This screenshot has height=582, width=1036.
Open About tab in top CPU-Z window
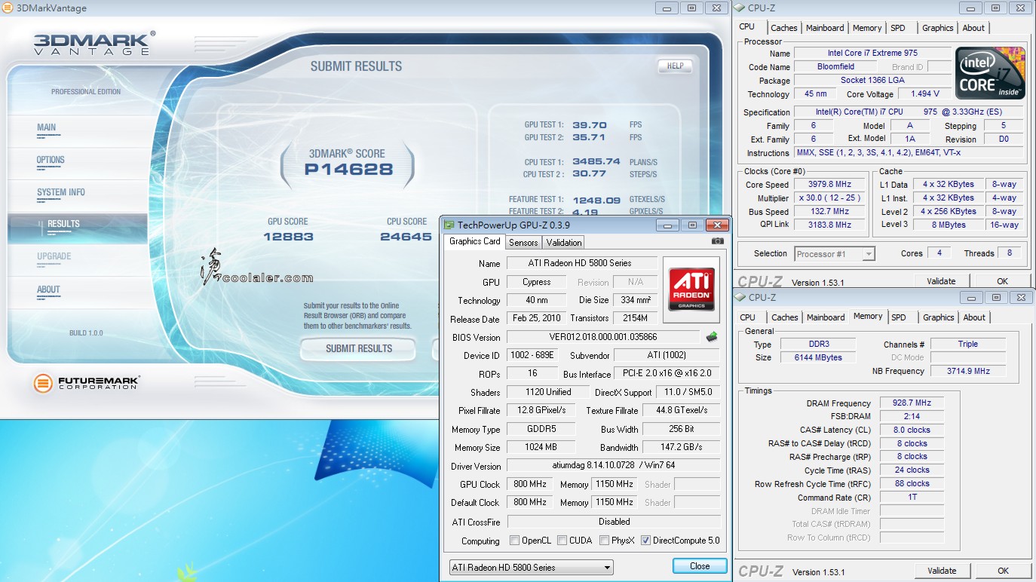click(973, 28)
